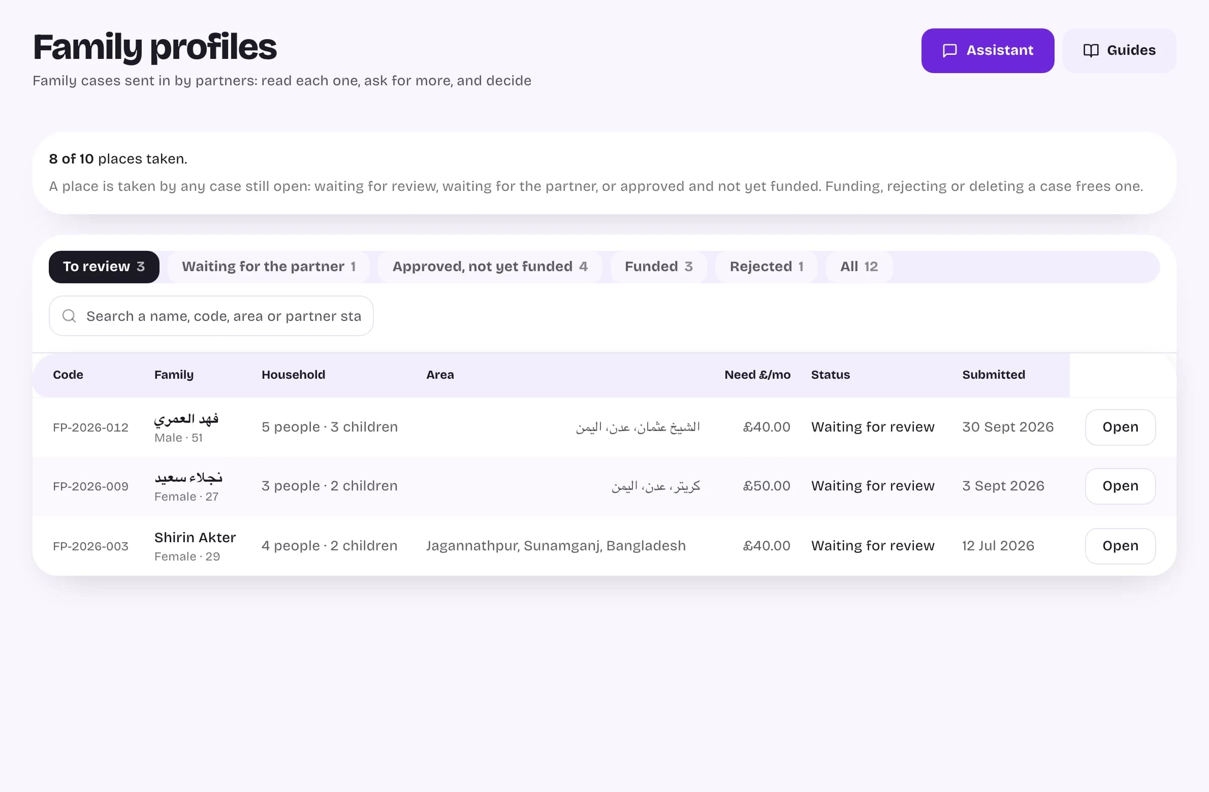1209x792 pixels.
Task: Click code text FP-2026-003
Action: (90, 546)
